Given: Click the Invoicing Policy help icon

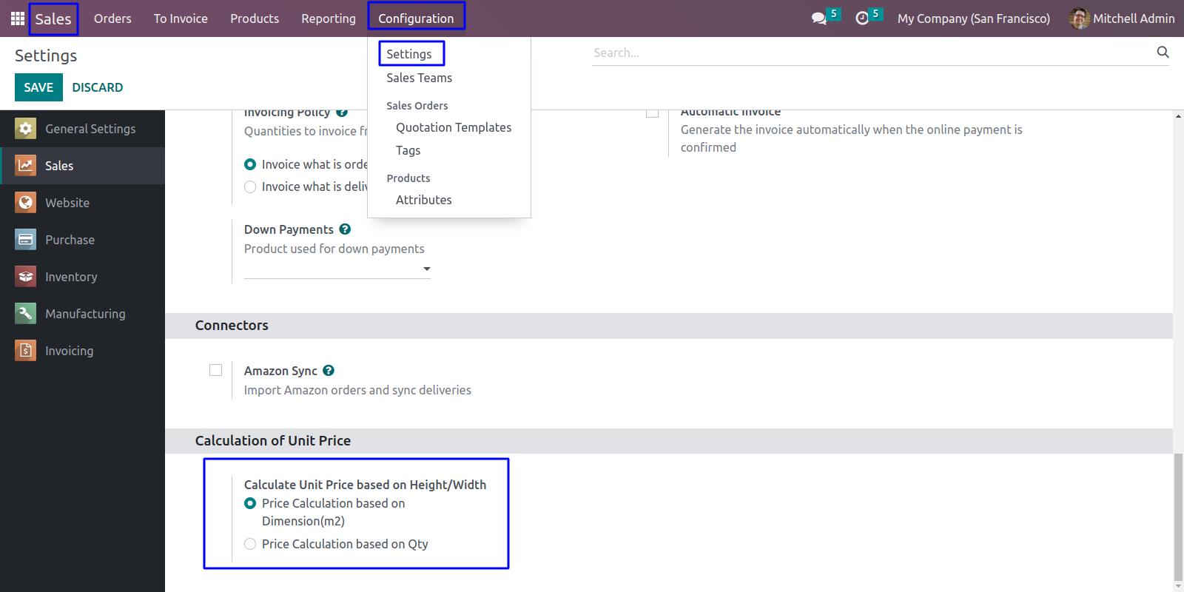Looking at the screenshot, I should (x=342, y=112).
